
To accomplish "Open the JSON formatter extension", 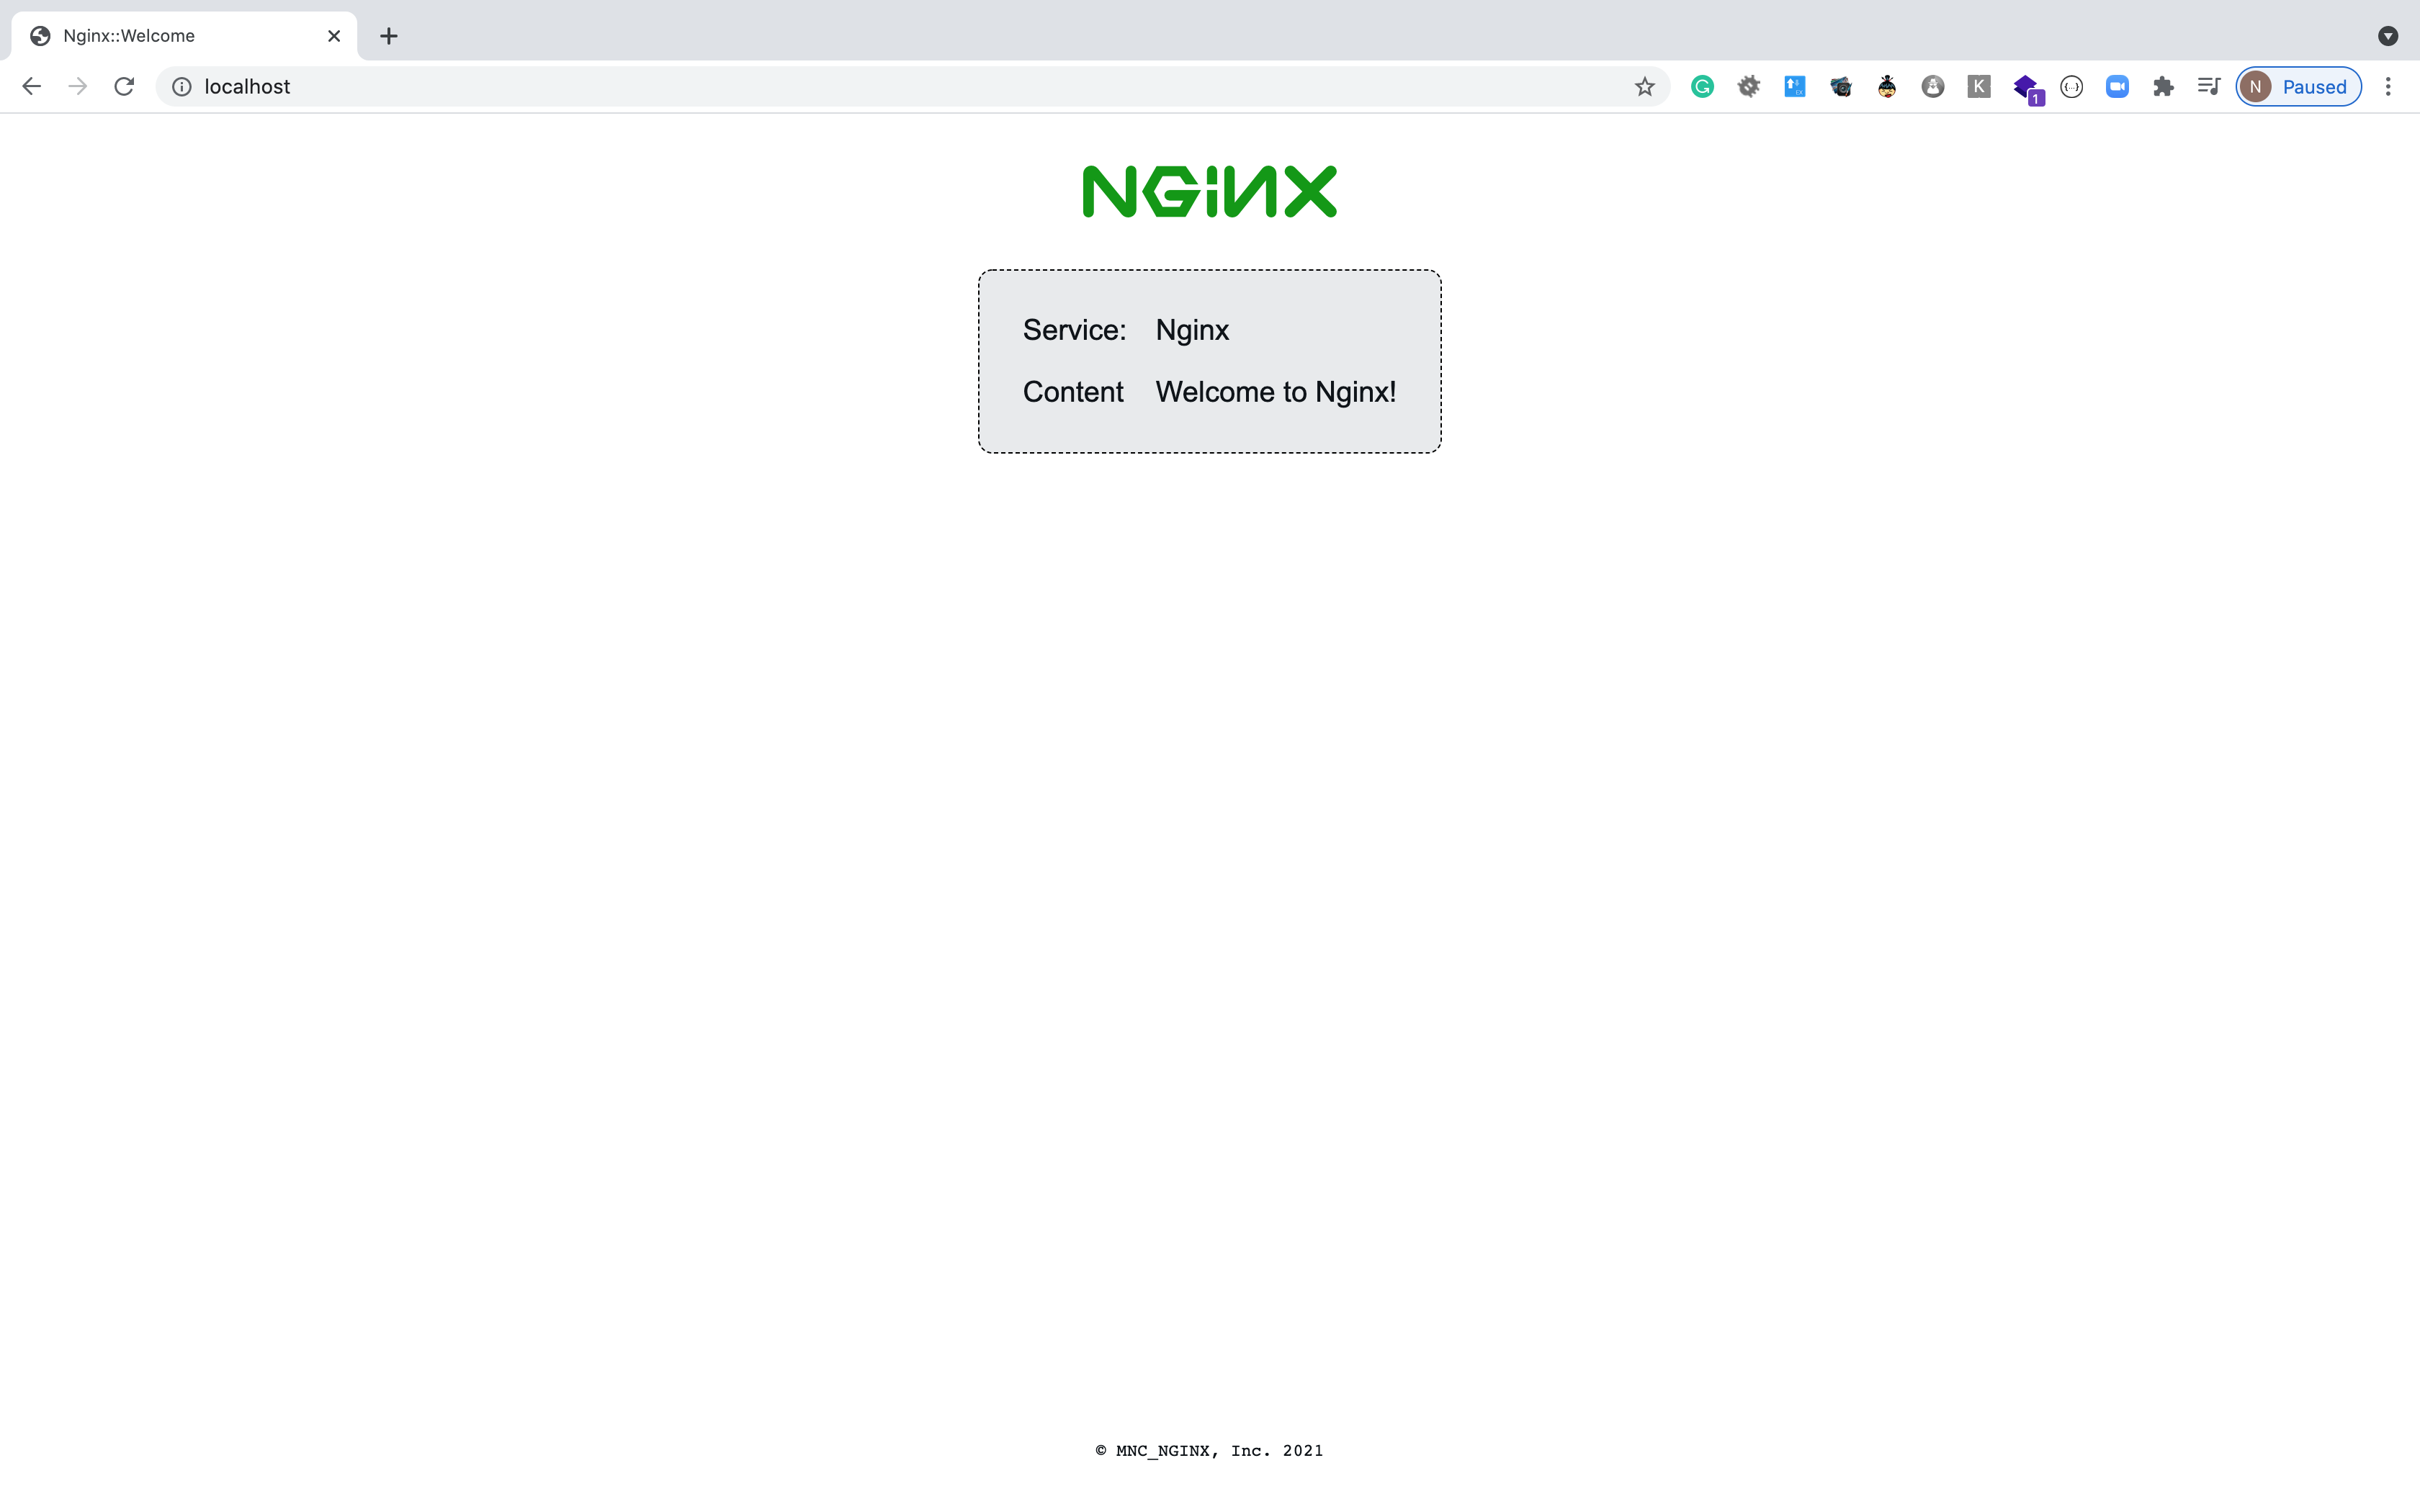I will click(x=2072, y=86).
